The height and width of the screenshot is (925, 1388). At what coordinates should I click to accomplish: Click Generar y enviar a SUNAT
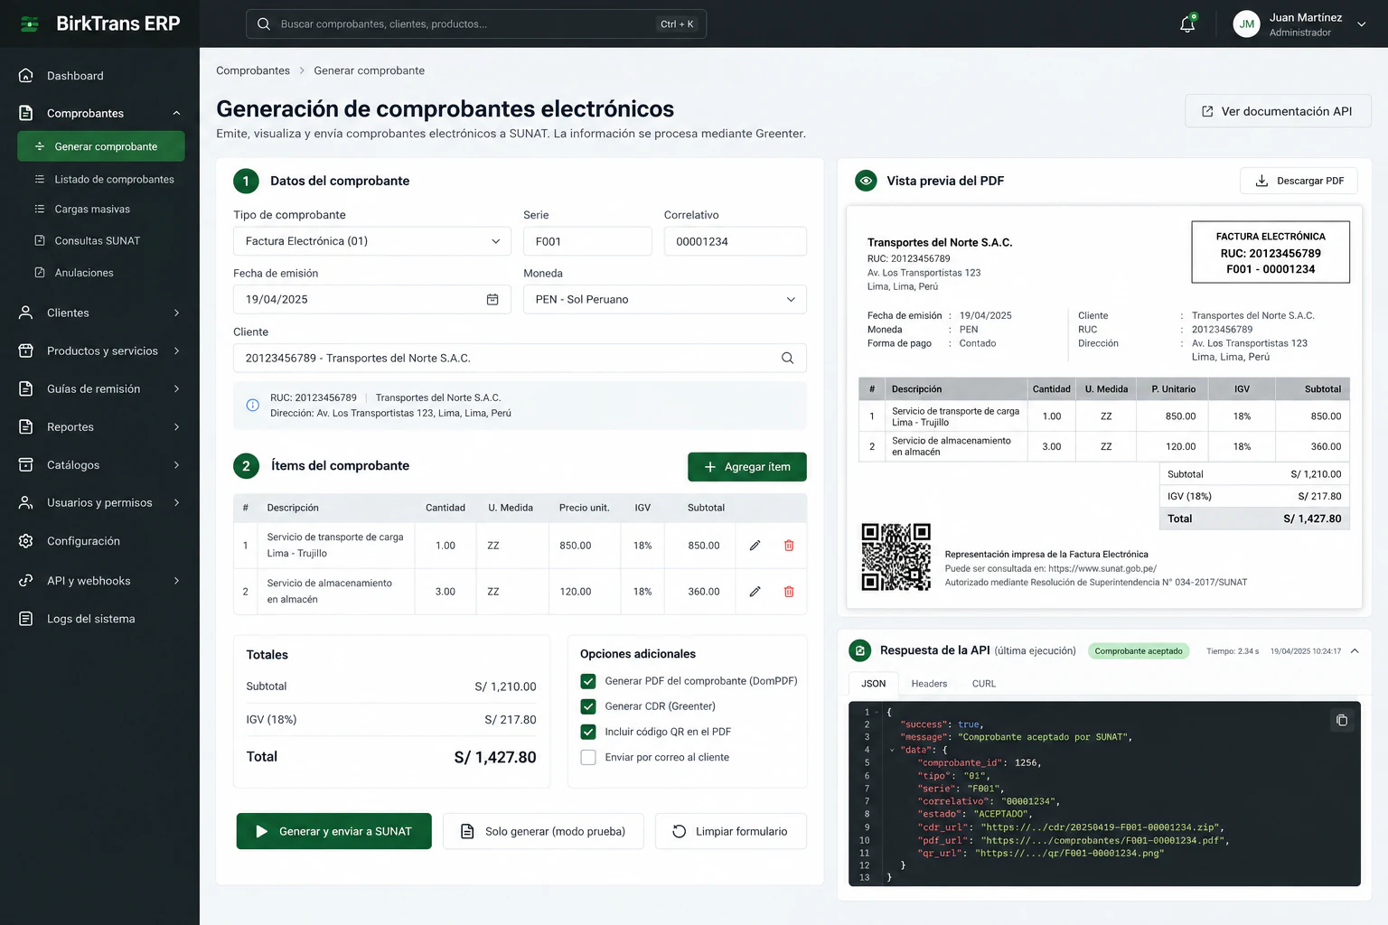(x=334, y=831)
